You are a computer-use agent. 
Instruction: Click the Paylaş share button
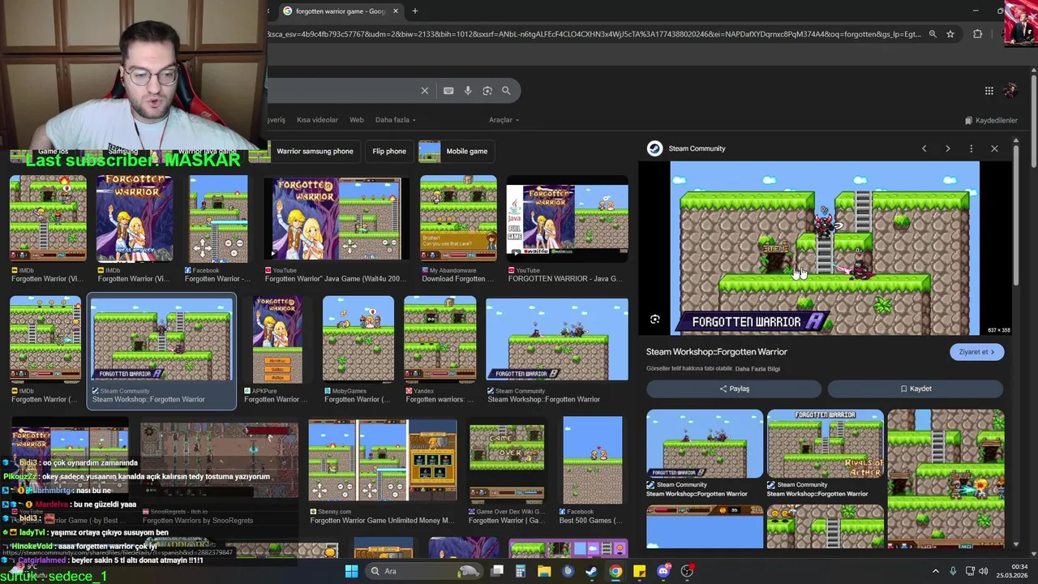pos(734,389)
